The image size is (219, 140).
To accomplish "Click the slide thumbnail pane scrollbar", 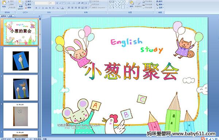I will pos(40,78).
